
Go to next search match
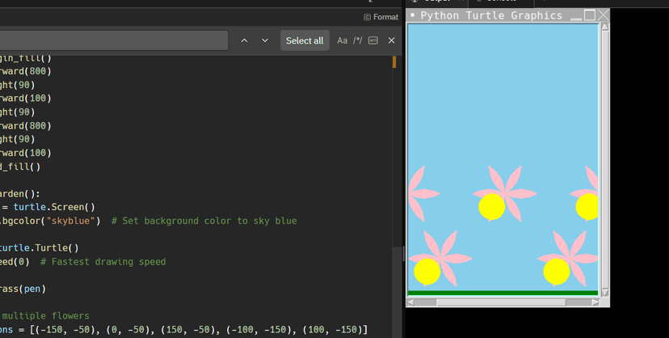265,40
